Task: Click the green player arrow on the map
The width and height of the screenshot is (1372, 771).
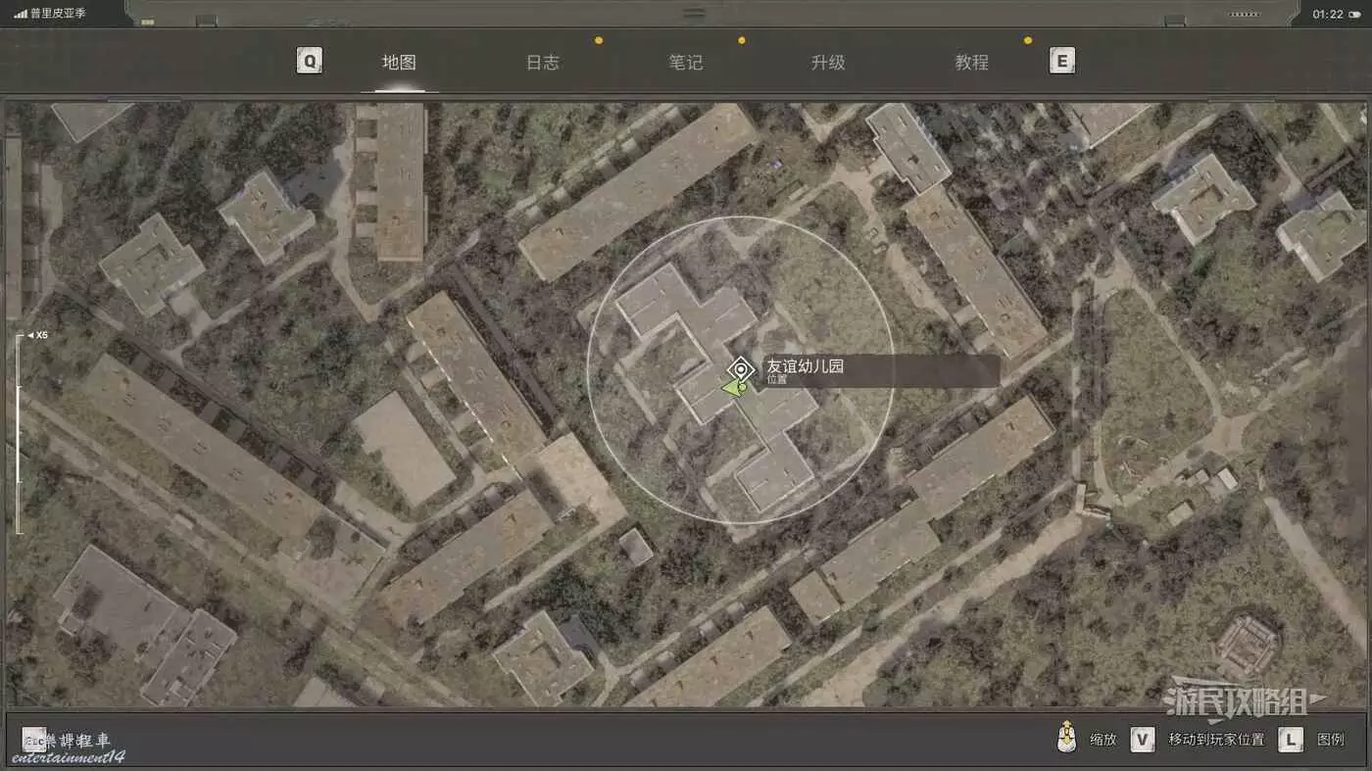Action: (x=734, y=388)
